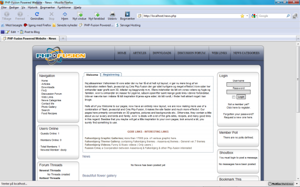Image resolution: width=300 pixels, height=187 pixels.
Task: Click the Login button
Action: (241, 97)
